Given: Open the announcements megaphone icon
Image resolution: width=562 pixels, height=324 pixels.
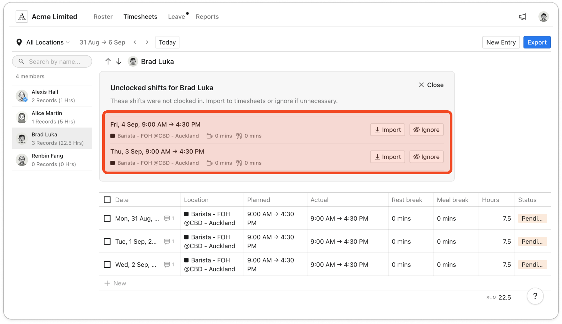Looking at the screenshot, I should pos(522,17).
